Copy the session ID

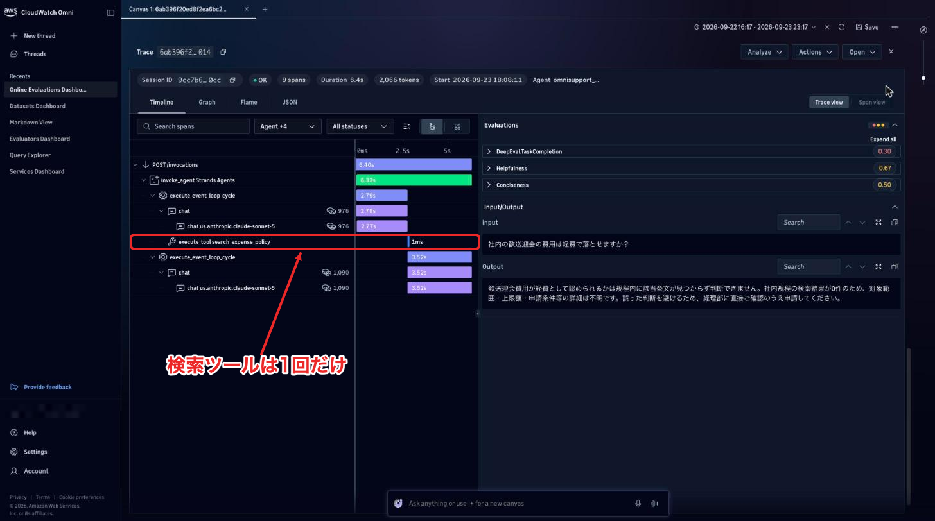tap(232, 80)
